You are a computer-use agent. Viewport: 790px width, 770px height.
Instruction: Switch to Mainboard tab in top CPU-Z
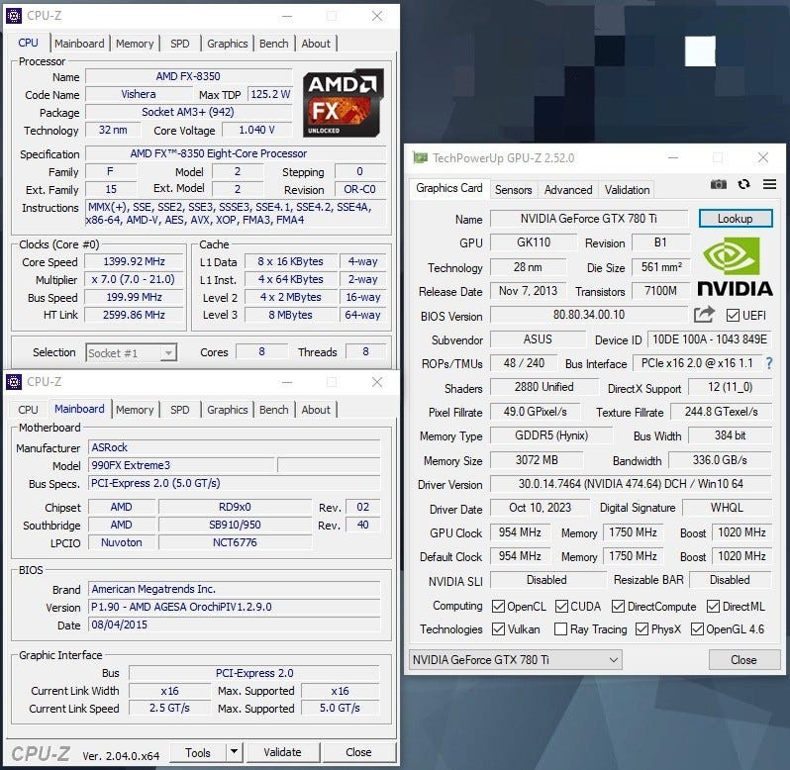tap(79, 44)
